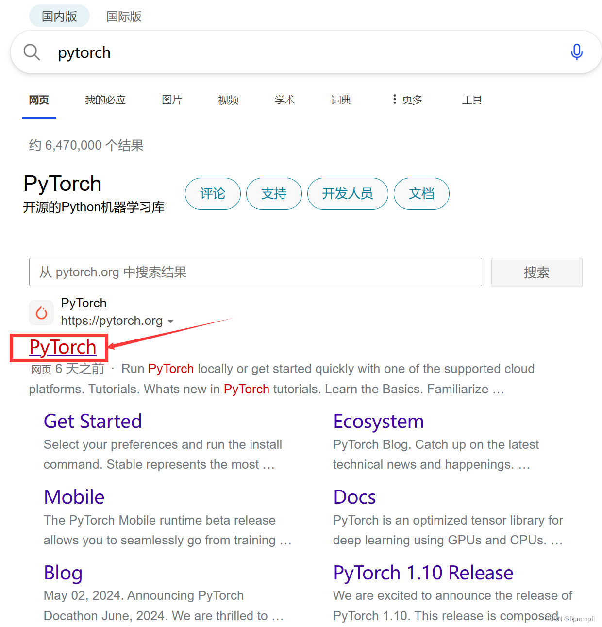
Task: Click 'optimized tensor library' snippet
Action: click(448, 530)
